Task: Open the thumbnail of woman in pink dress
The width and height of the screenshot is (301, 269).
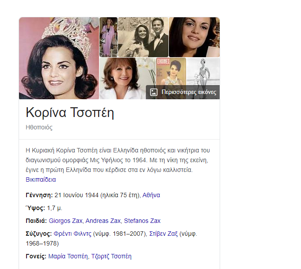Action: click(108, 37)
